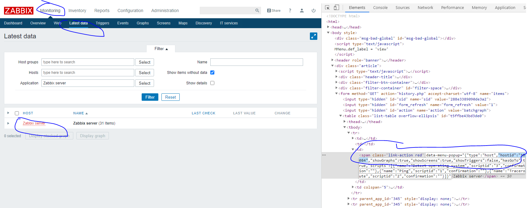The width and height of the screenshot is (527, 208).
Task: Go to the Overview submenu
Action: coord(38,23)
